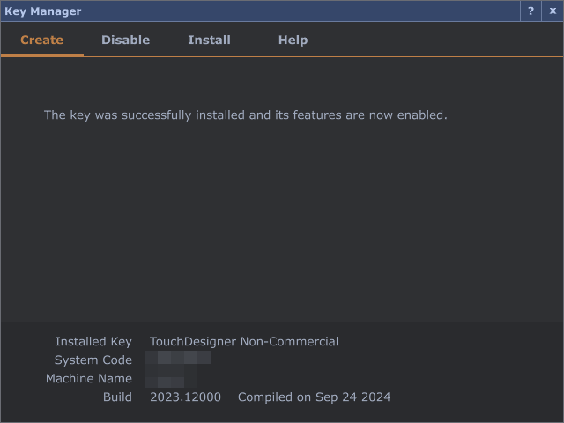Image resolution: width=564 pixels, height=423 pixels.
Task: Click the Build label
Action: pyautogui.click(x=117, y=397)
